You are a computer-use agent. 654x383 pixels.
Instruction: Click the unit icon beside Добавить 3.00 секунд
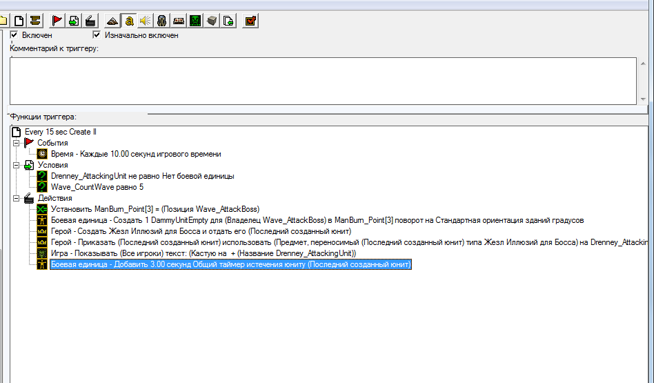point(42,264)
